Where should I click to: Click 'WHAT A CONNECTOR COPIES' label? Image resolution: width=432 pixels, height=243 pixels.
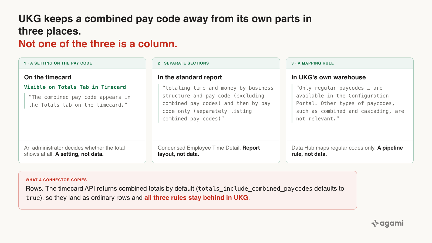click(x=56, y=180)
